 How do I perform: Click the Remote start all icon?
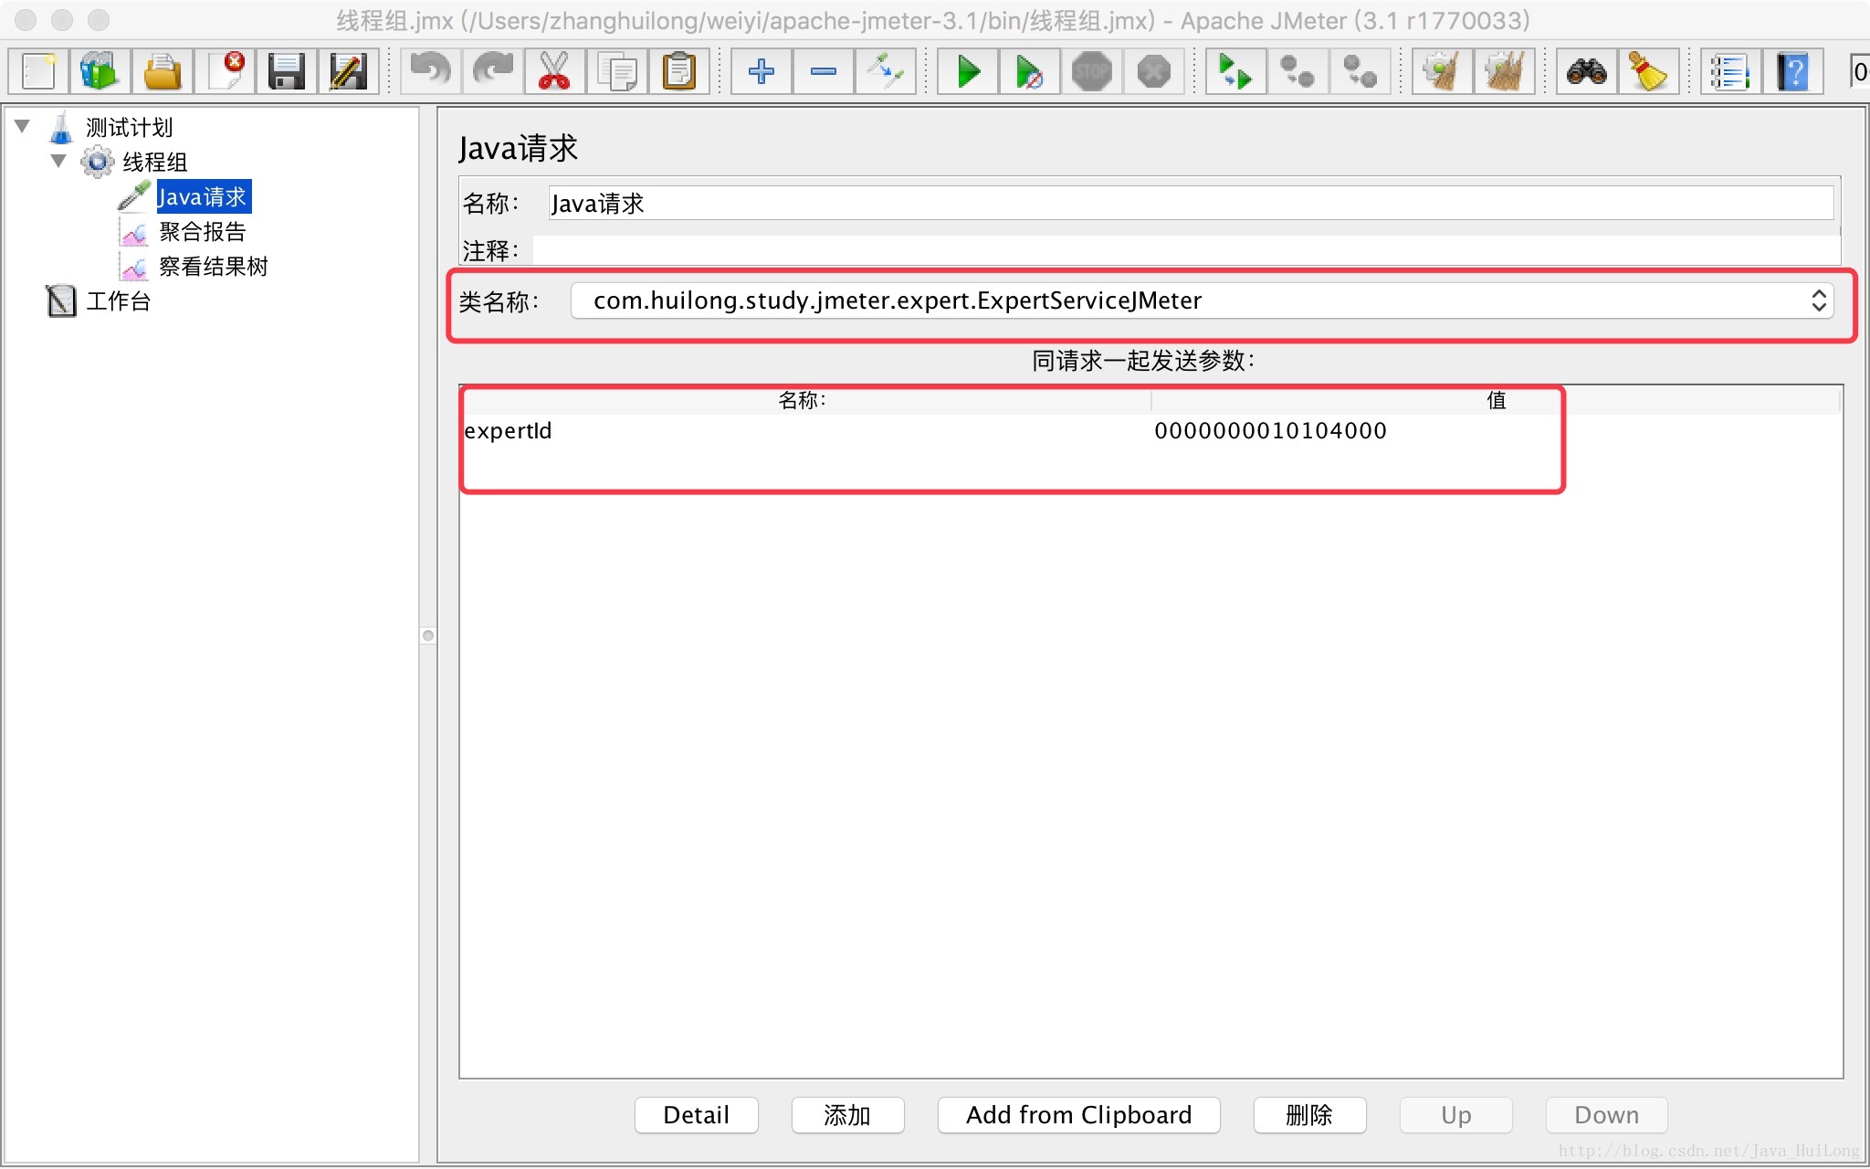1235,71
